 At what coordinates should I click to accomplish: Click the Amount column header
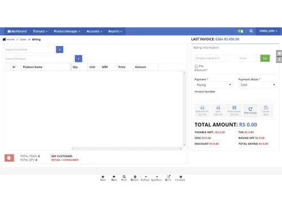(x=146, y=67)
